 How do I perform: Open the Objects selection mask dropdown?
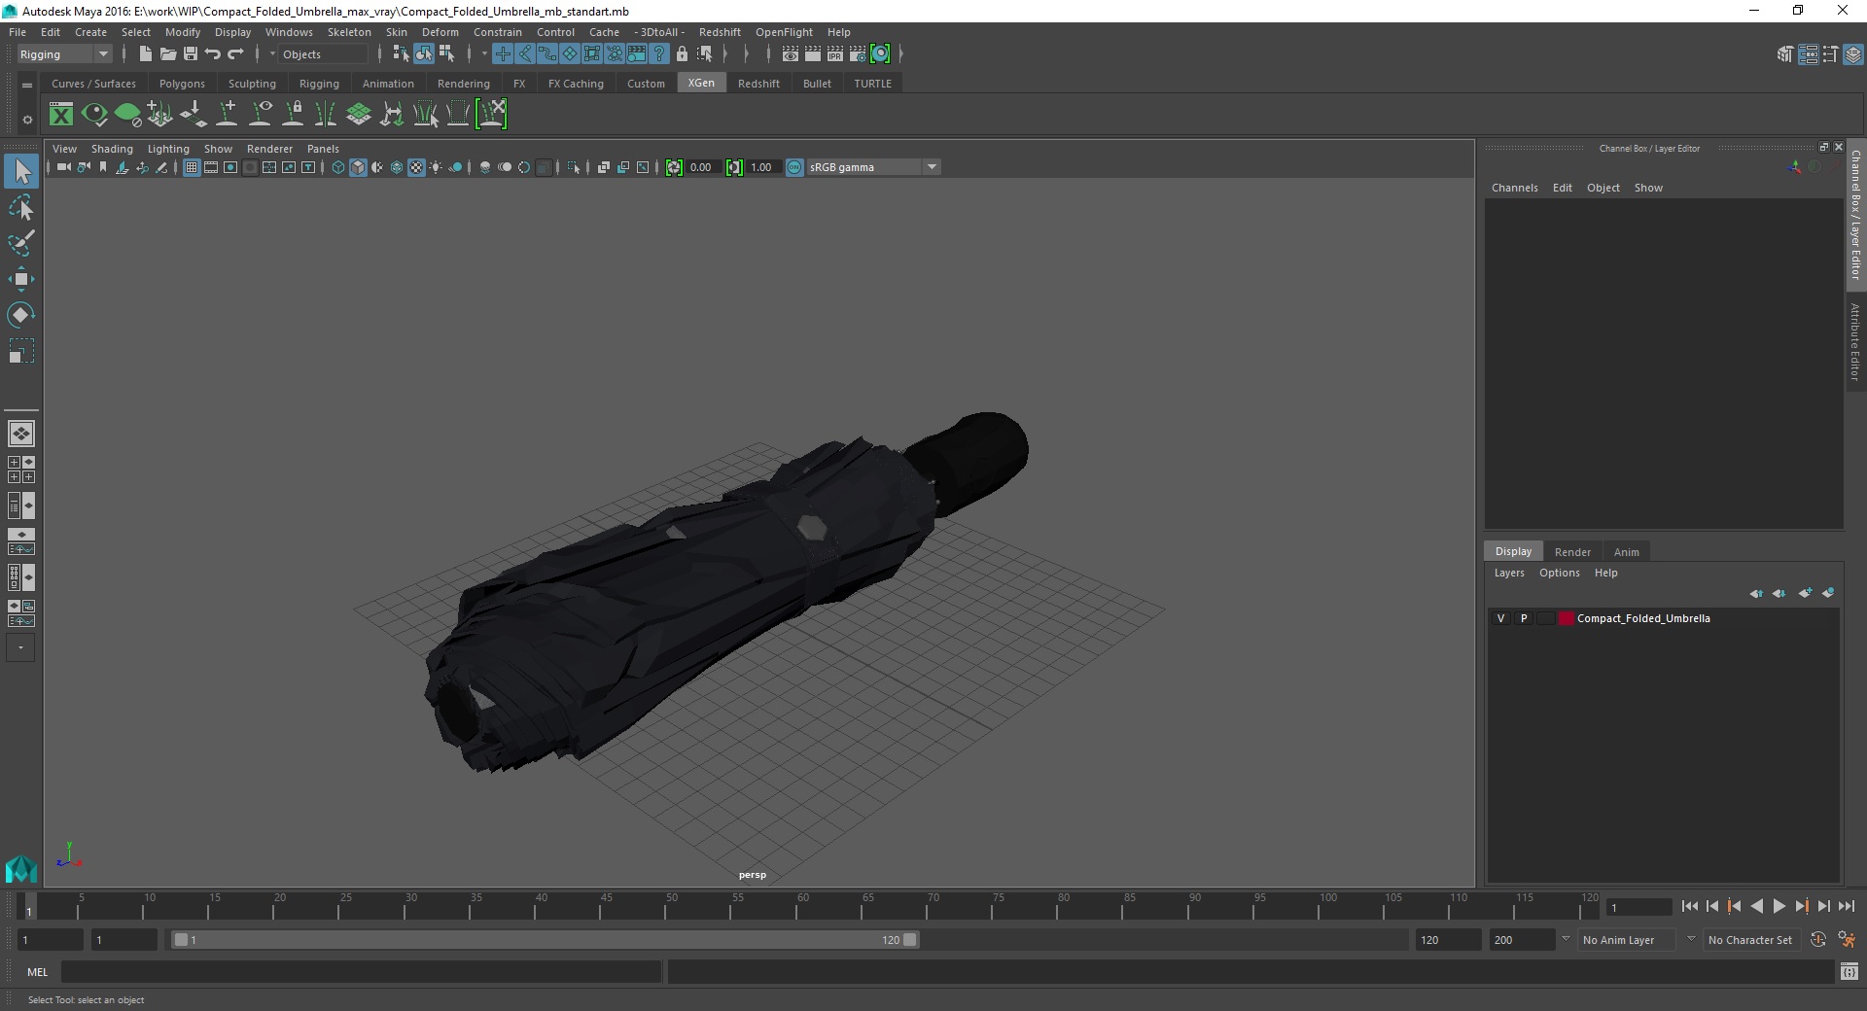pyautogui.click(x=321, y=54)
